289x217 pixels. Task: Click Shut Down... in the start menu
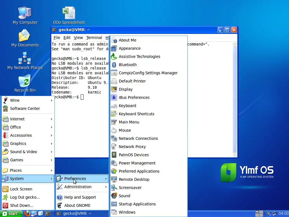tap(28, 205)
